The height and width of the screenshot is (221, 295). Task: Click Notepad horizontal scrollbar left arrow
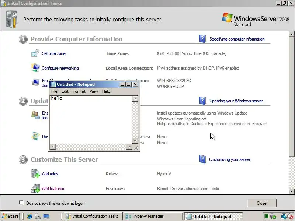(53, 146)
